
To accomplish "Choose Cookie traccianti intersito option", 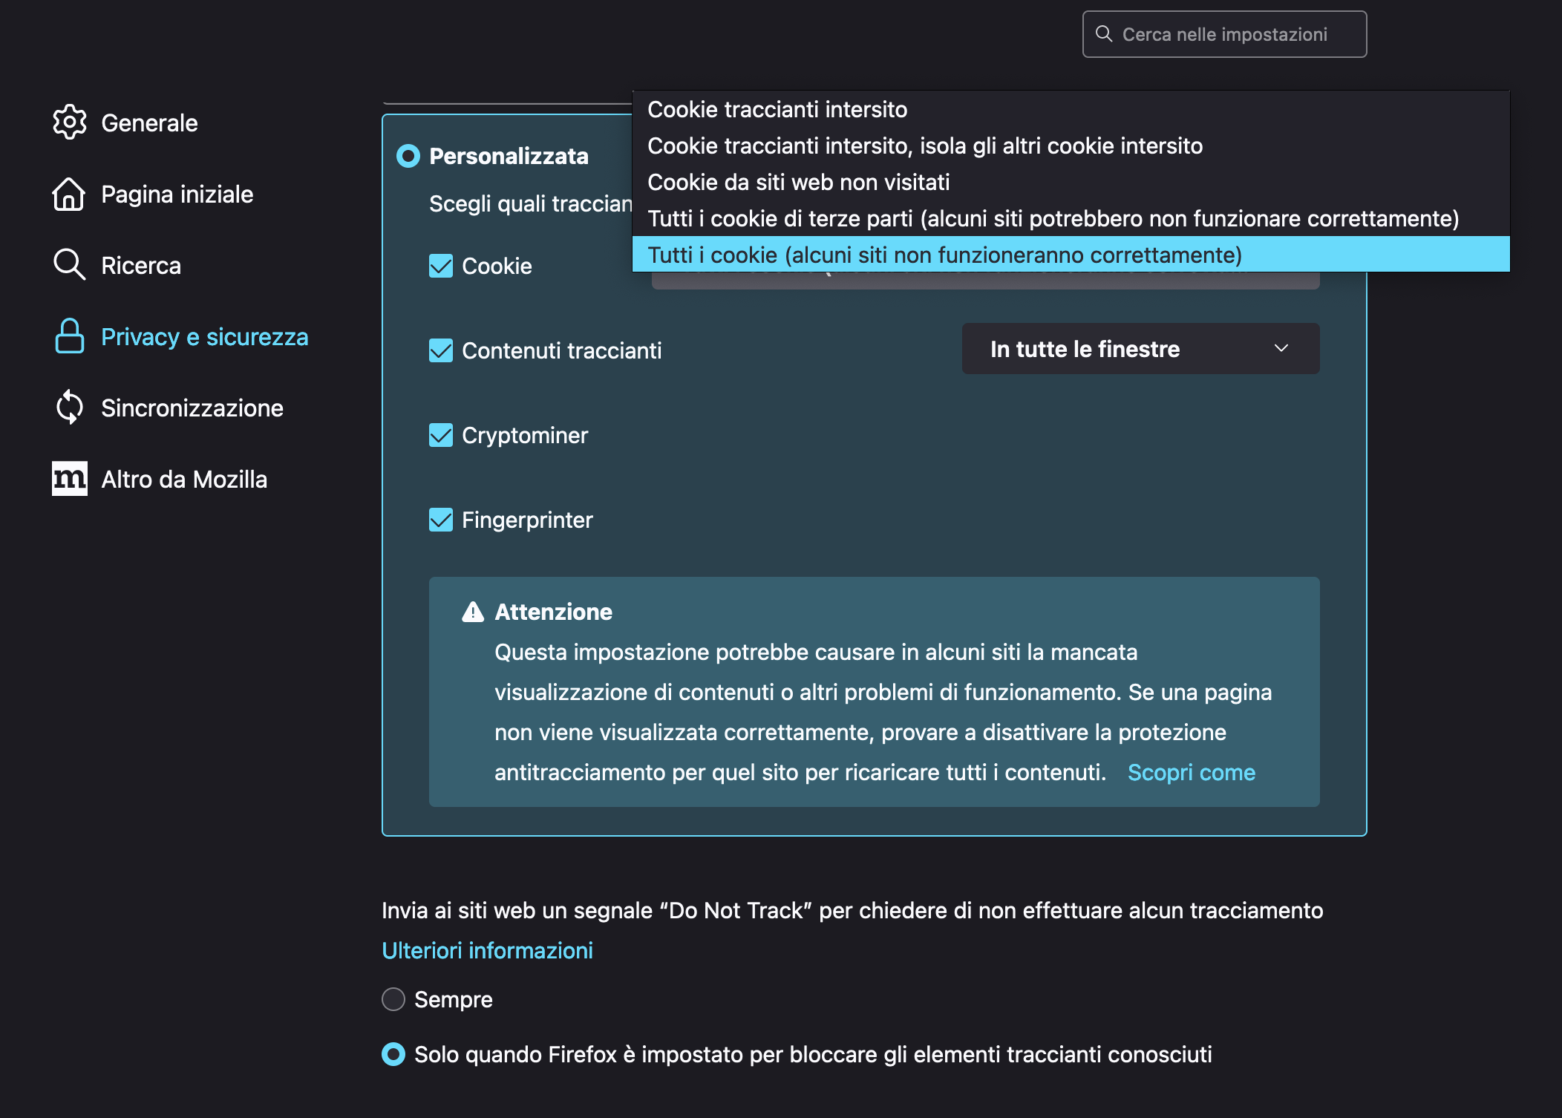I will (777, 110).
